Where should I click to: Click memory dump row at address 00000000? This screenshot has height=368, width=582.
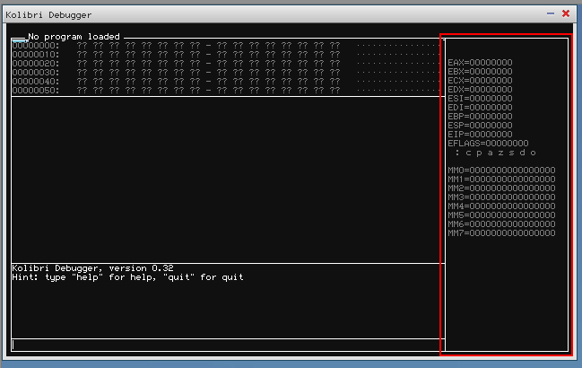pos(179,45)
